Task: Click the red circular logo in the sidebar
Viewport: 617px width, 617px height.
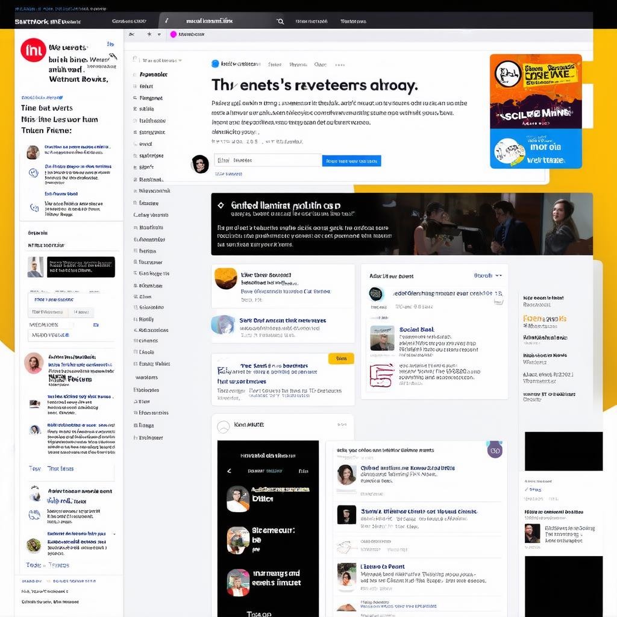Action: click(33, 50)
